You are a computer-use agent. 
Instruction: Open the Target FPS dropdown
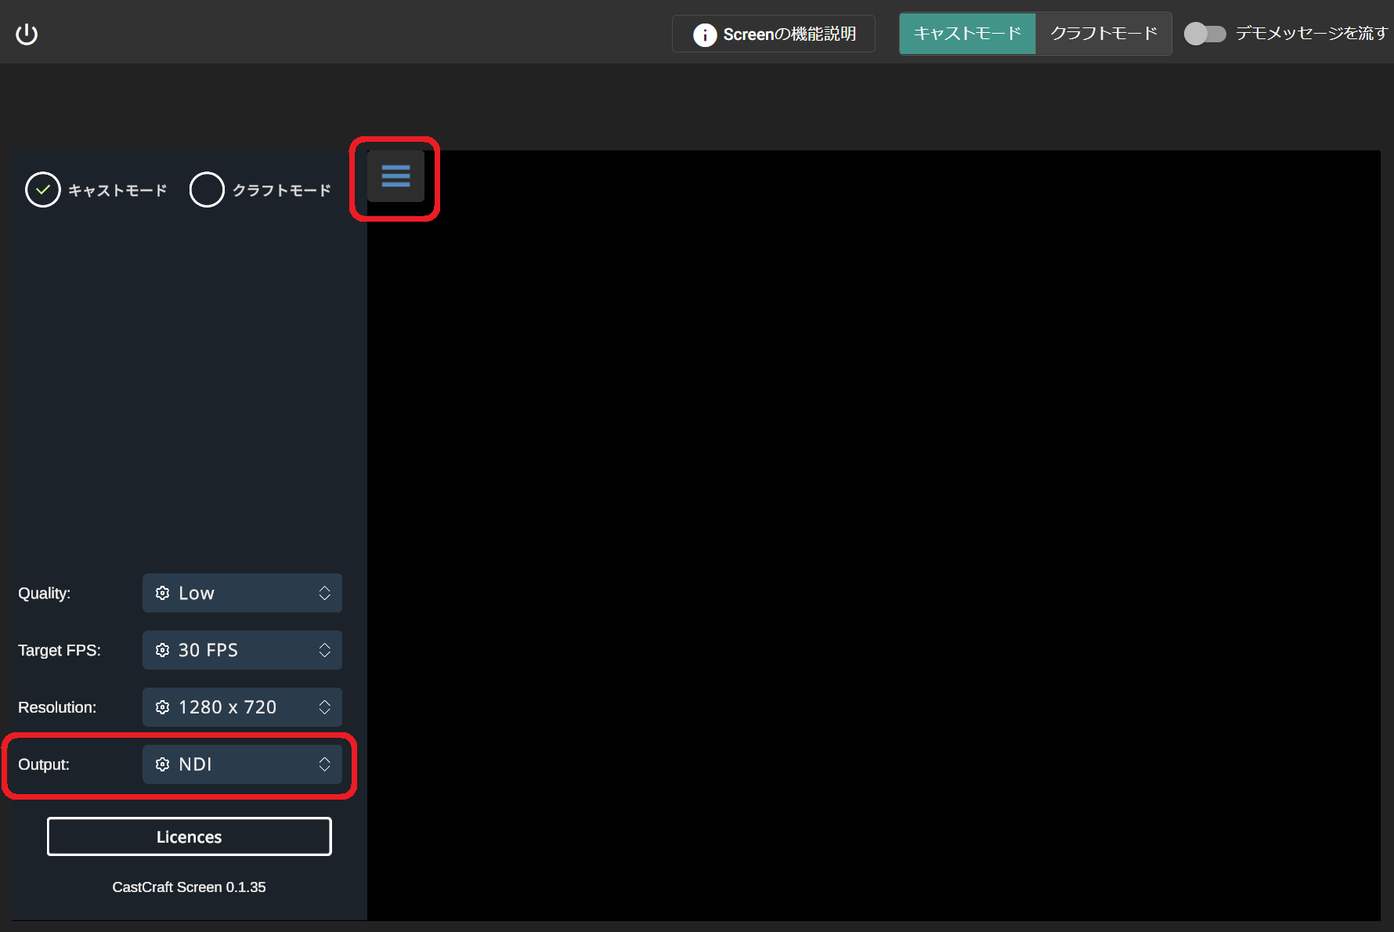242,650
